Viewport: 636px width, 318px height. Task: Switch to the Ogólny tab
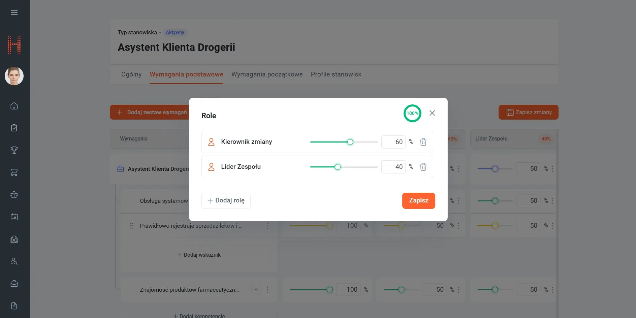pos(131,74)
